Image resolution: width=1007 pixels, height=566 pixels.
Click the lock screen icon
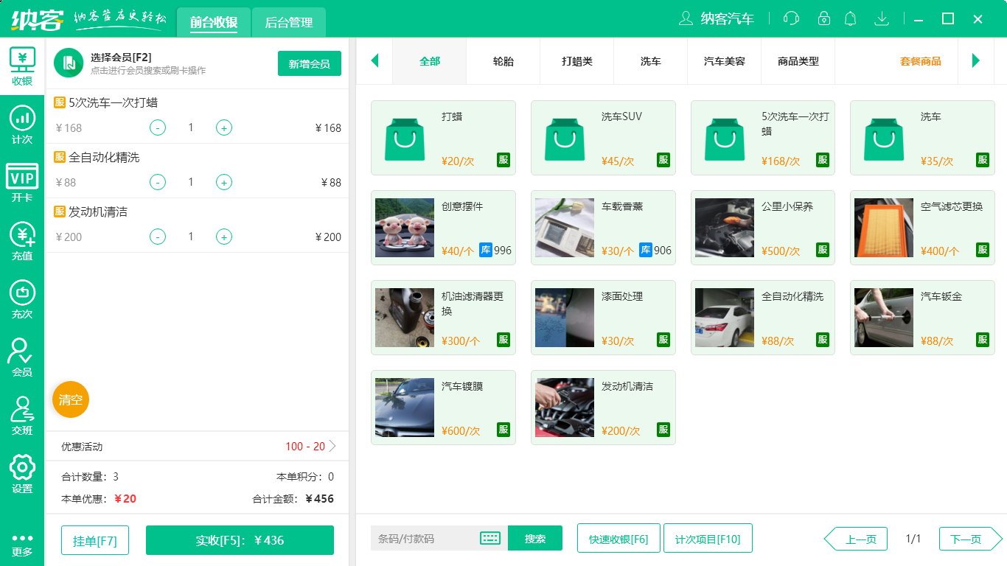tap(824, 18)
